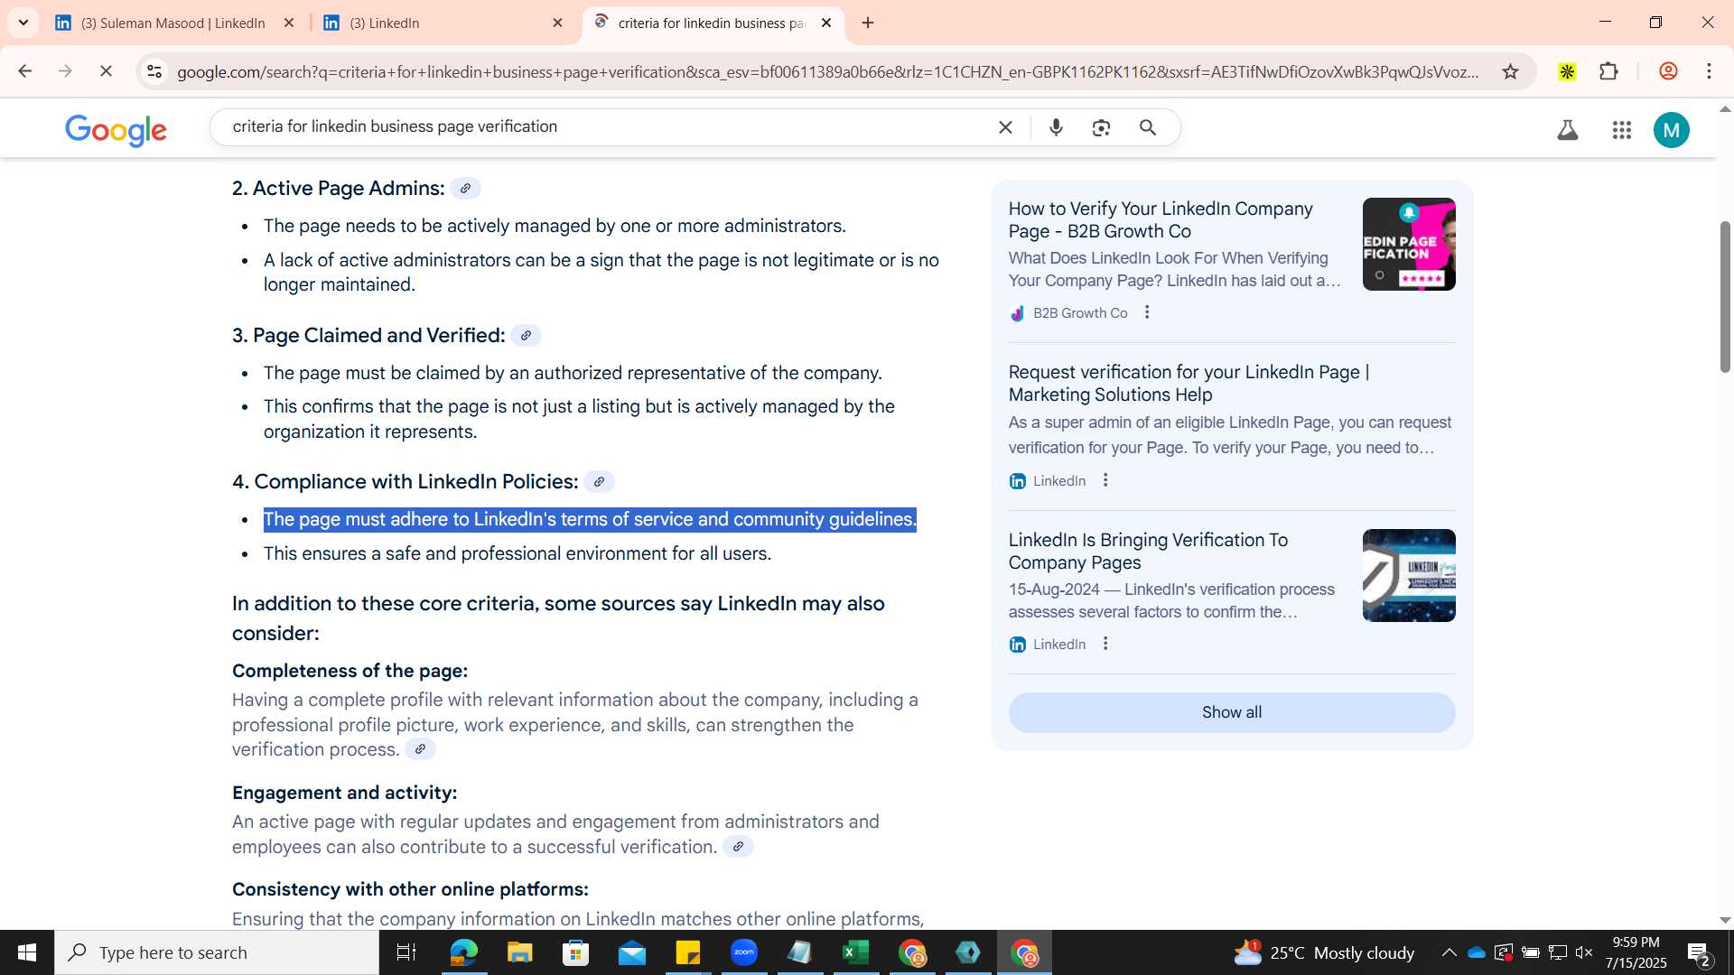Click the Completeness of the page heading
This screenshot has width=1734, height=975.
point(350,671)
